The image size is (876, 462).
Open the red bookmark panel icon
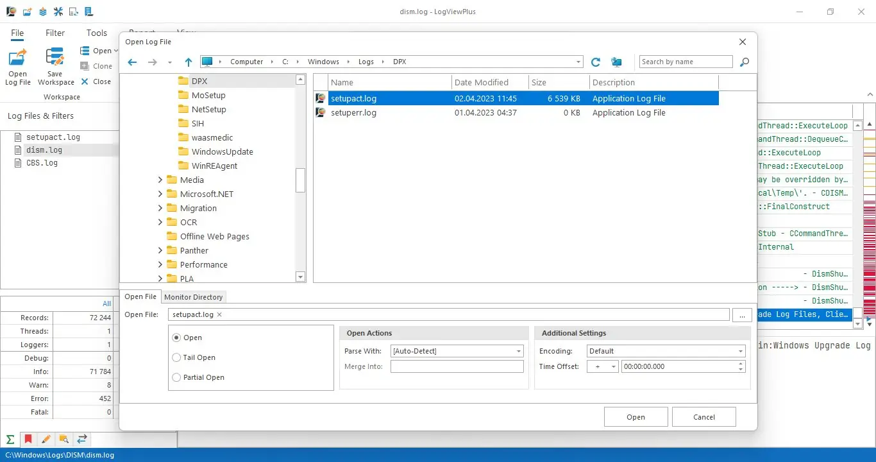click(28, 440)
